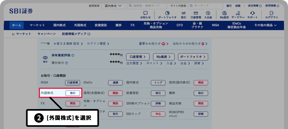
Task: Select the マーケット tab in blue navigation
Action: [x=37, y=25]
